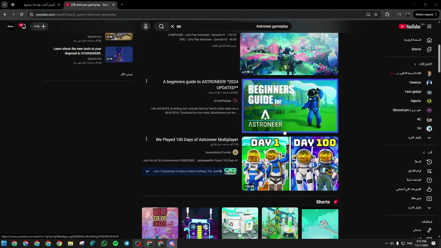Bookmark this page with the star icon
The width and height of the screenshot is (441, 248).
point(376,14)
